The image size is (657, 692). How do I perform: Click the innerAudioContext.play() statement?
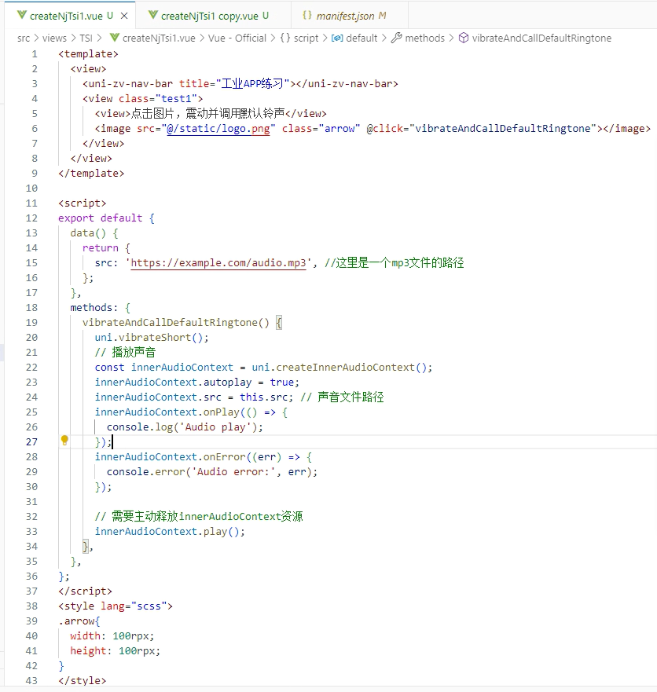[170, 531]
